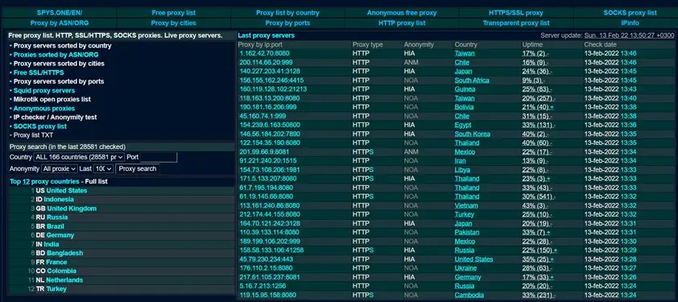Open the Proxy list TXT link

[33, 135]
